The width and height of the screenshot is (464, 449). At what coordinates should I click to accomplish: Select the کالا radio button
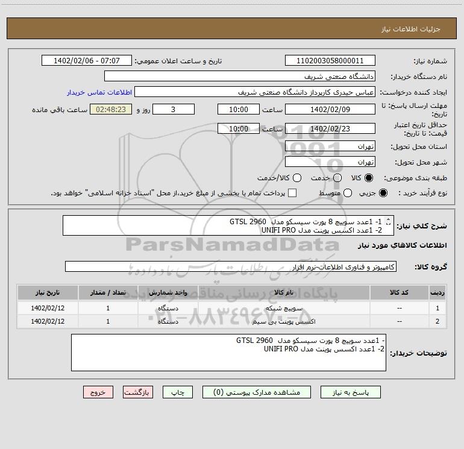tap(369, 178)
